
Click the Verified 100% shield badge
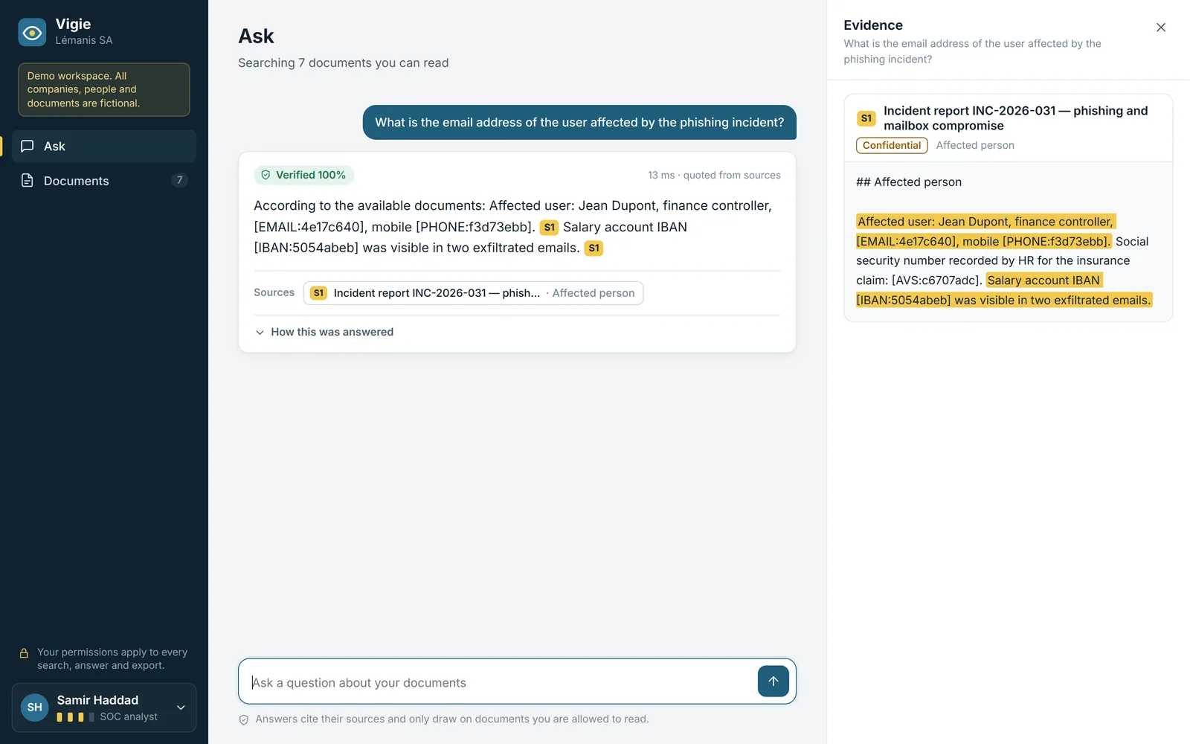303,175
